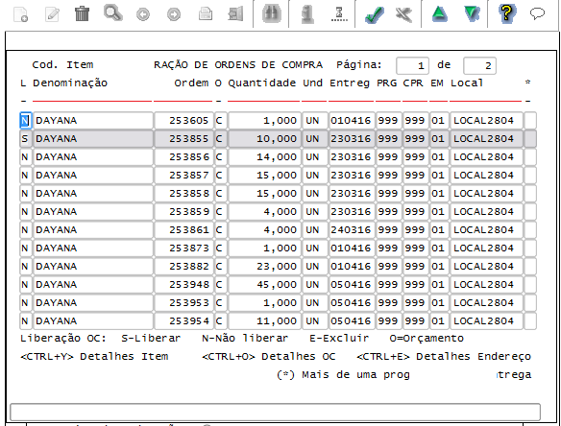
Task: Select order number 253948 cell
Action: click(x=183, y=284)
